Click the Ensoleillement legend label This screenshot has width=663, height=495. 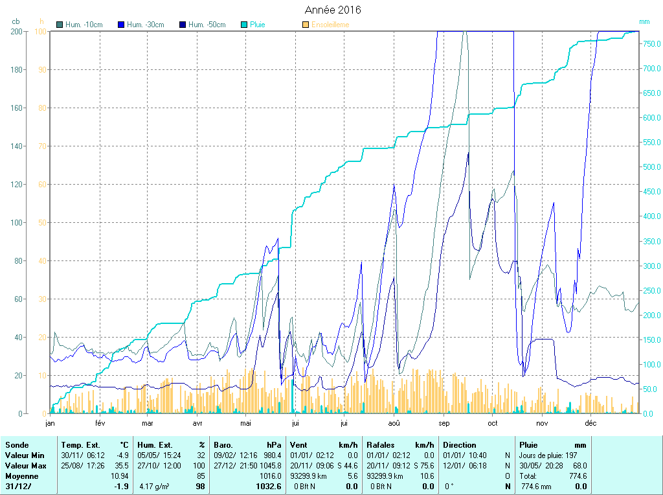330,25
